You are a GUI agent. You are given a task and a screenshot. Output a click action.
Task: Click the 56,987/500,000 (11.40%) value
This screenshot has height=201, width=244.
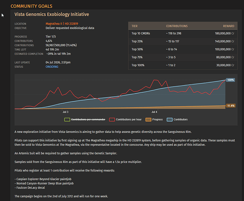(61, 45)
